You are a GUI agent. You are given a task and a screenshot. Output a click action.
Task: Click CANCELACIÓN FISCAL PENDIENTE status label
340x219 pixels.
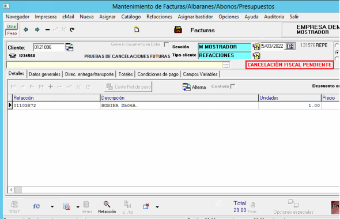point(289,65)
